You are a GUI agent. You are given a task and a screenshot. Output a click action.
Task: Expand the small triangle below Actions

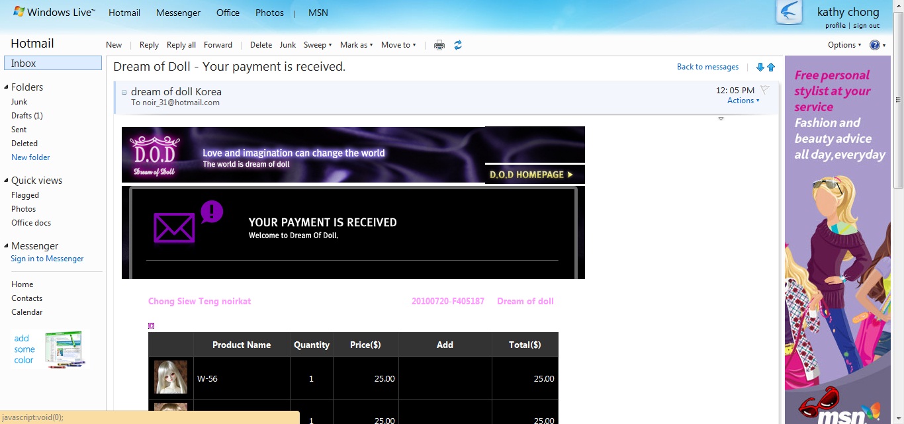point(721,118)
